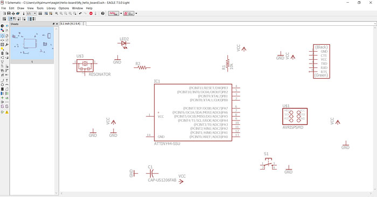Undo the last action
This screenshot has width=377, height=197.
click(x=80, y=13)
